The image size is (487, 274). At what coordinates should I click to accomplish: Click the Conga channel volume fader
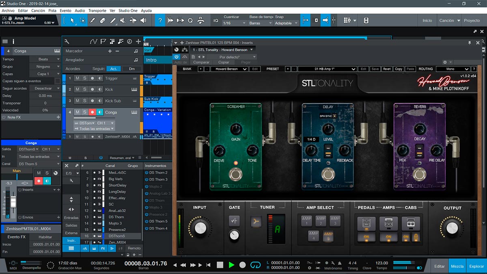click(x=13, y=202)
